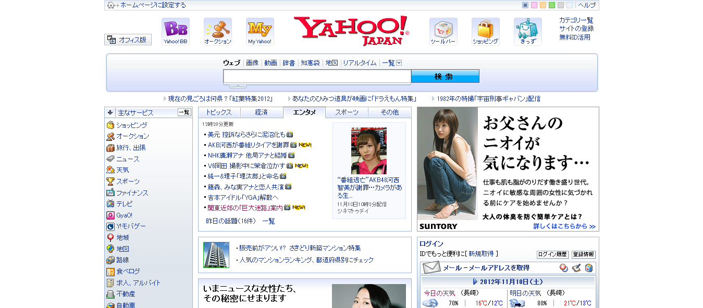Click the 旅行、出張 suitcase icon
The image size is (703, 308).
click(x=110, y=148)
